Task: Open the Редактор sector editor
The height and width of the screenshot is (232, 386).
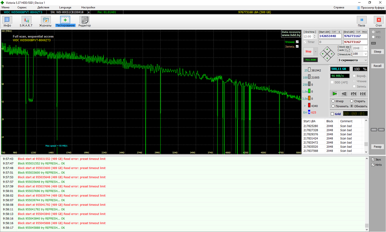Action: [x=84, y=21]
